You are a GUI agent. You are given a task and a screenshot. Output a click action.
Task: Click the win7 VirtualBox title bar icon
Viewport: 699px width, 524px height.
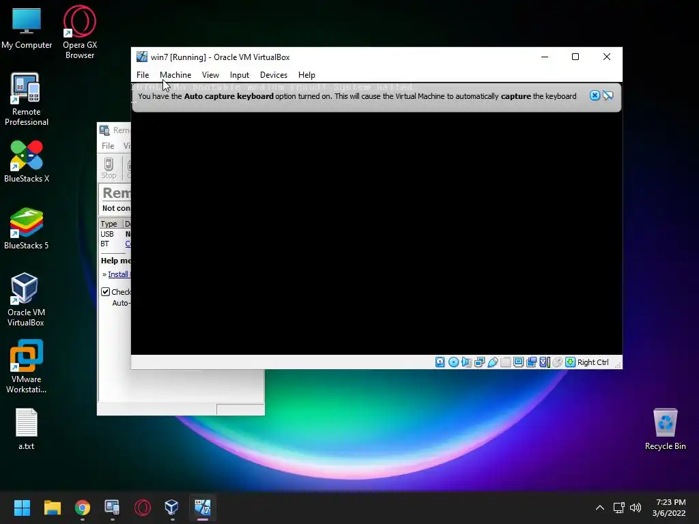[142, 57]
